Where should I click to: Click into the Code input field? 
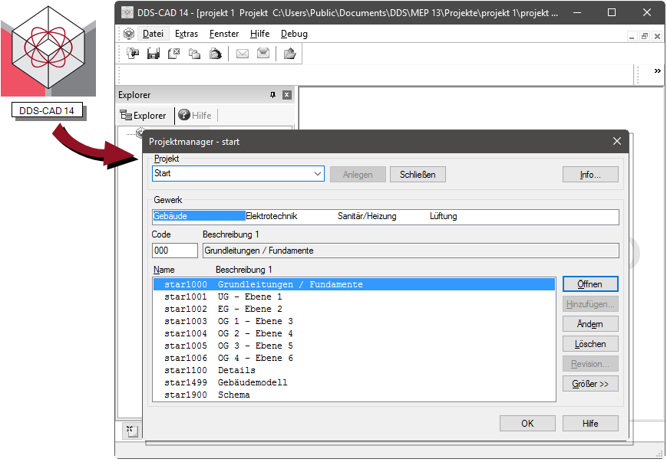pyautogui.click(x=174, y=251)
